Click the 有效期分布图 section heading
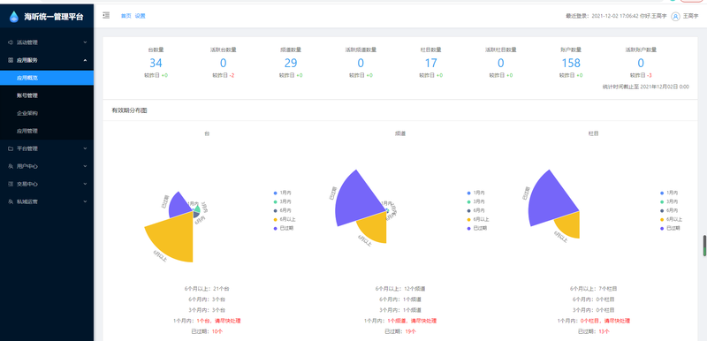The image size is (707, 341). 129,110
